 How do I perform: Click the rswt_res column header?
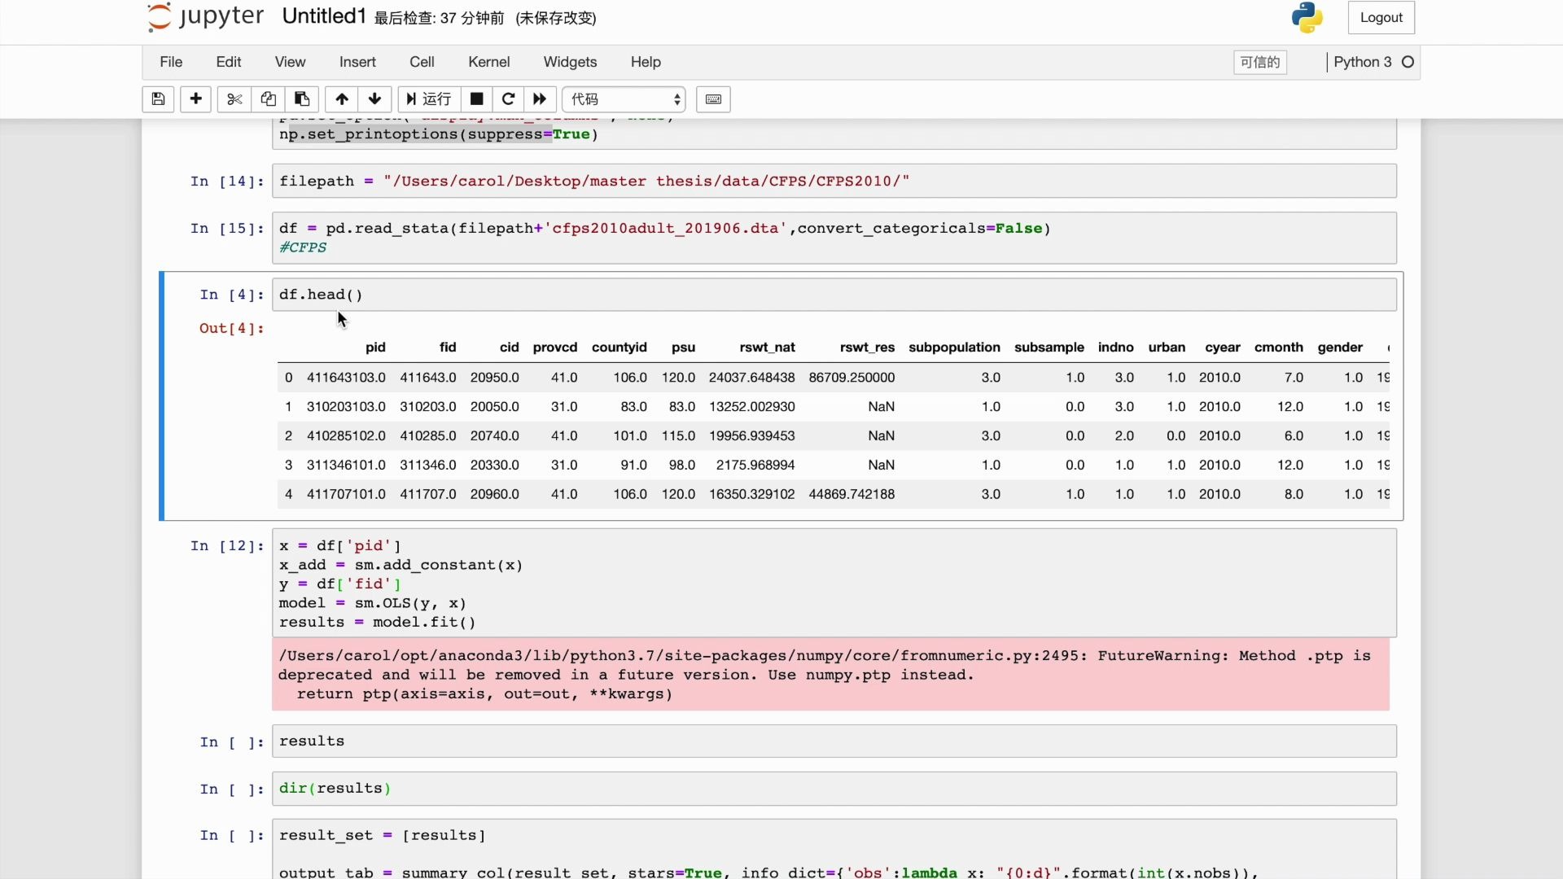[867, 348]
